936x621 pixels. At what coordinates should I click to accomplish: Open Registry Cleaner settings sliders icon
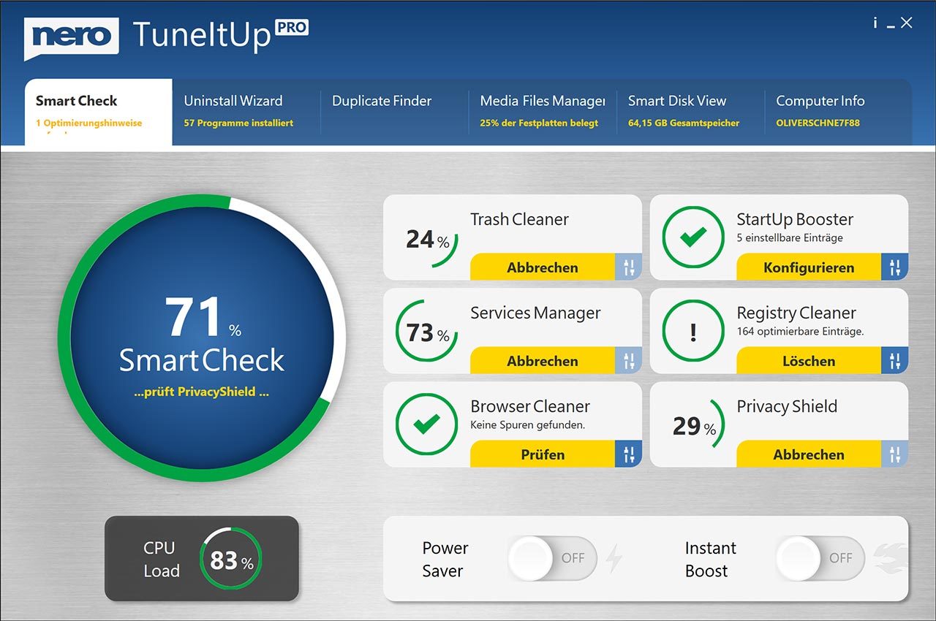(x=895, y=360)
